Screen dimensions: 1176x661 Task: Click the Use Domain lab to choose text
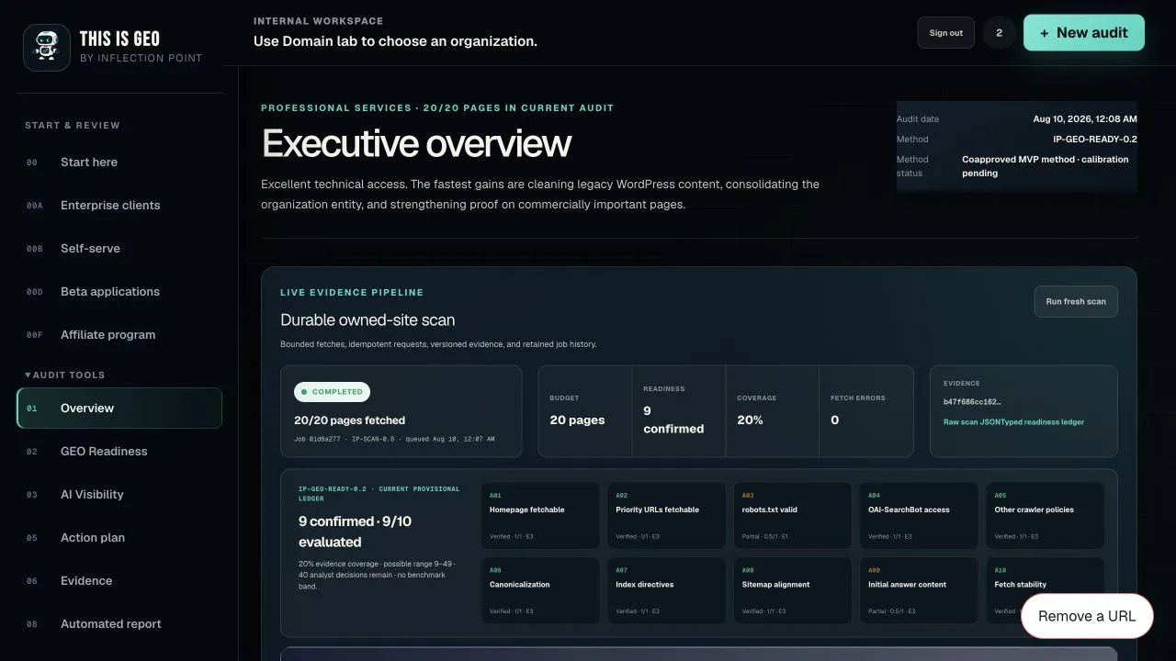coord(395,41)
